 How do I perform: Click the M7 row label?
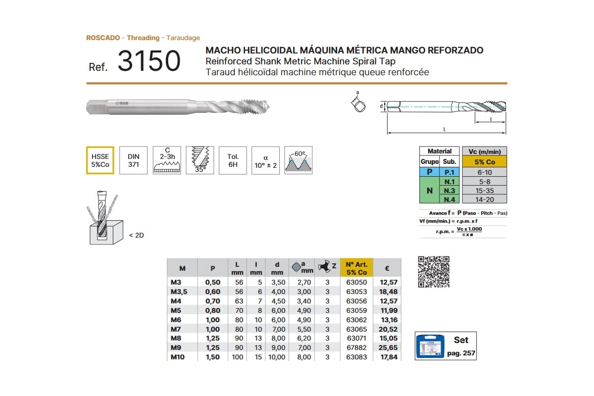point(176,329)
